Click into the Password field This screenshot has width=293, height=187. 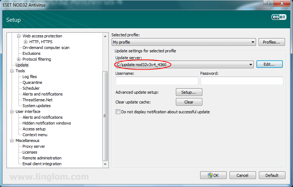pyautogui.click(x=242, y=81)
